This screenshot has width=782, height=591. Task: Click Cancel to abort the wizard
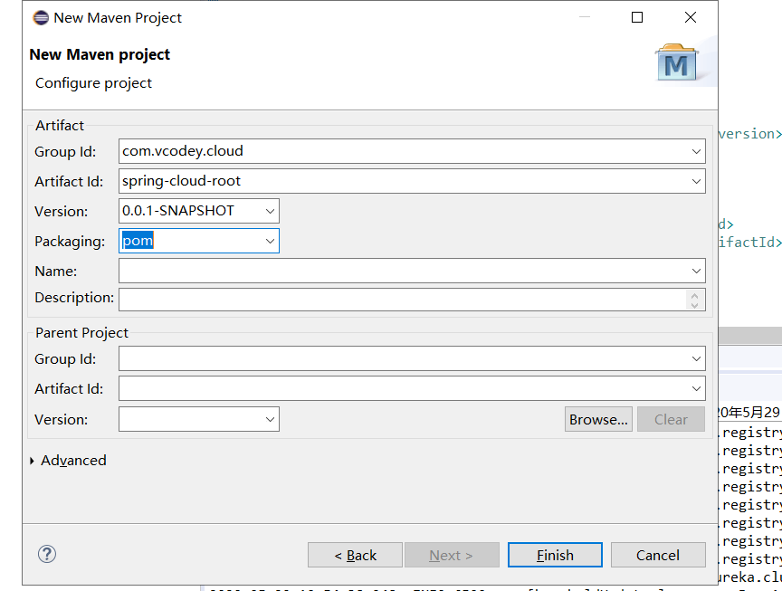(658, 555)
